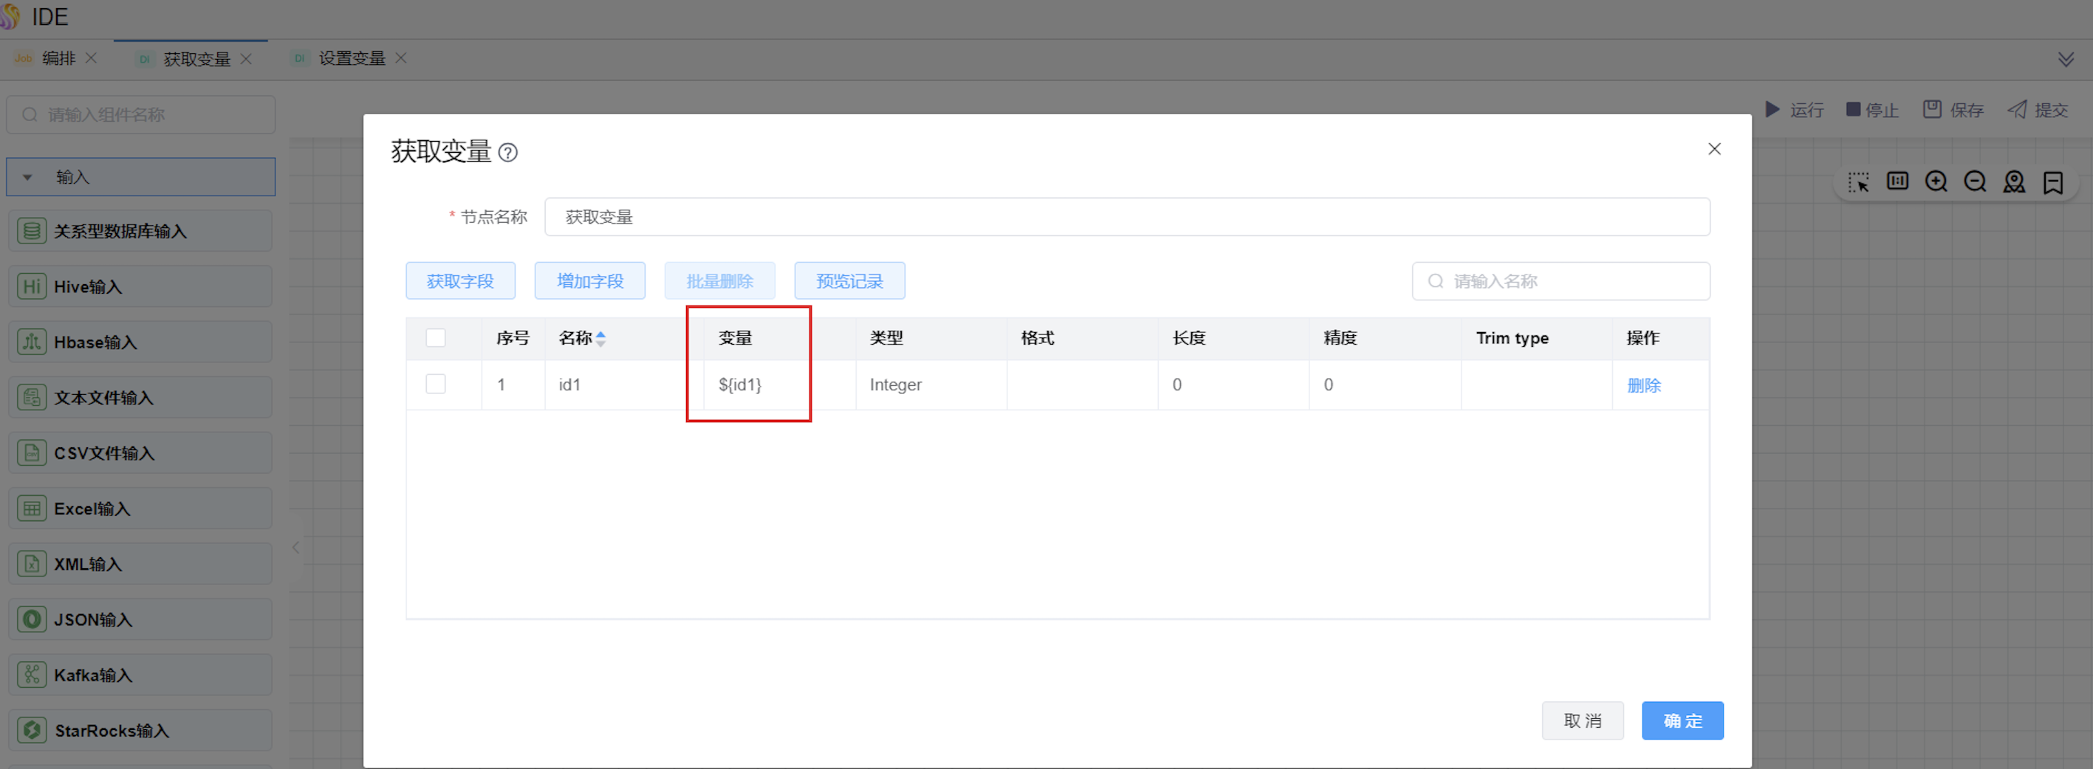Expand the tabs overflow chevron
This screenshot has height=769, width=2093.
pyautogui.click(x=2066, y=59)
